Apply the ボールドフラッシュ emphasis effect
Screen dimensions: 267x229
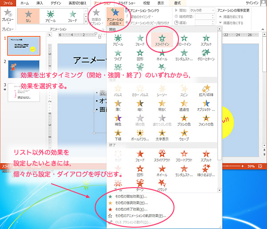coord(140,135)
